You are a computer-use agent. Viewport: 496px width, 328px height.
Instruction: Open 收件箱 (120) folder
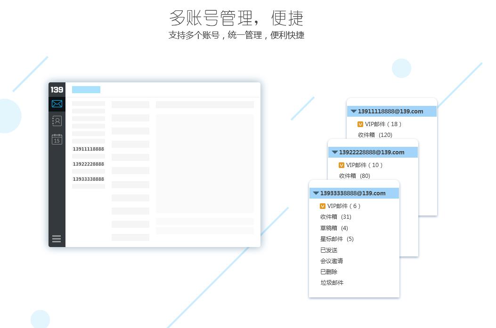375,135
